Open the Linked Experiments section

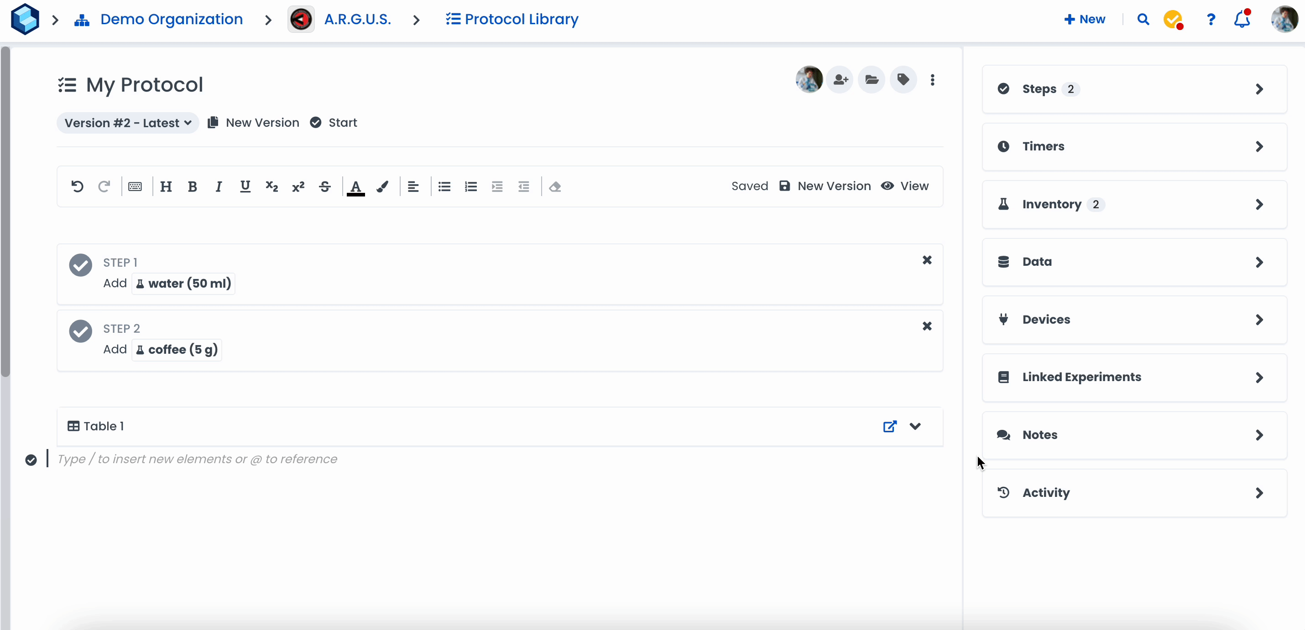coord(1134,377)
